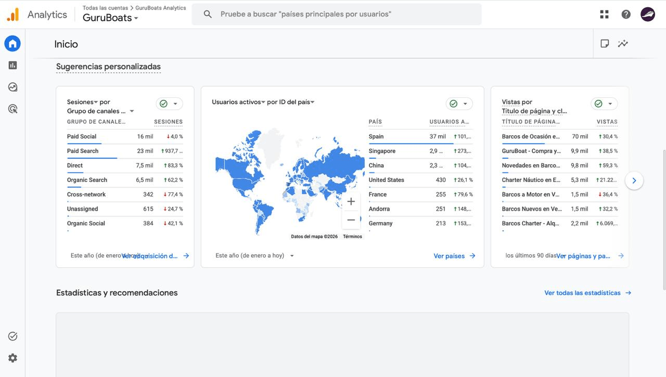
Task: Open the Insights sparkline icon
Action: pyautogui.click(x=623, y=44)
